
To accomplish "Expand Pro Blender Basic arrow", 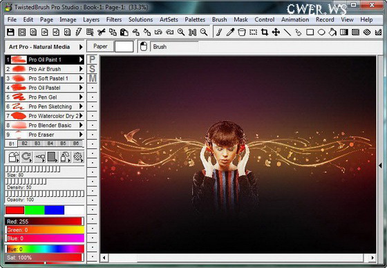I will pos(81,125).
